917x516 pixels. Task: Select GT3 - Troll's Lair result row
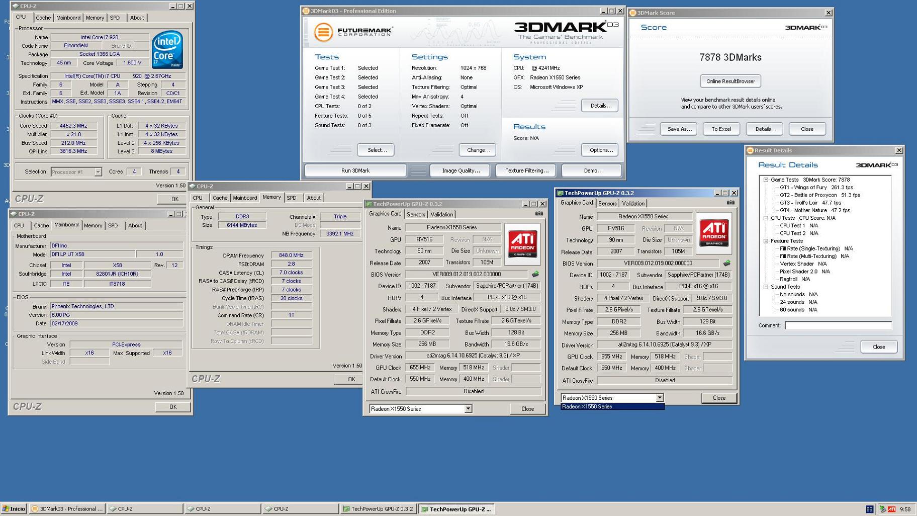(810, 203)
